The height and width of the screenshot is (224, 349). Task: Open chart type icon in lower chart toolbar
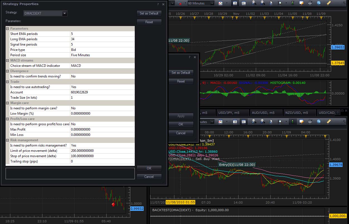(x=221, y=122)
